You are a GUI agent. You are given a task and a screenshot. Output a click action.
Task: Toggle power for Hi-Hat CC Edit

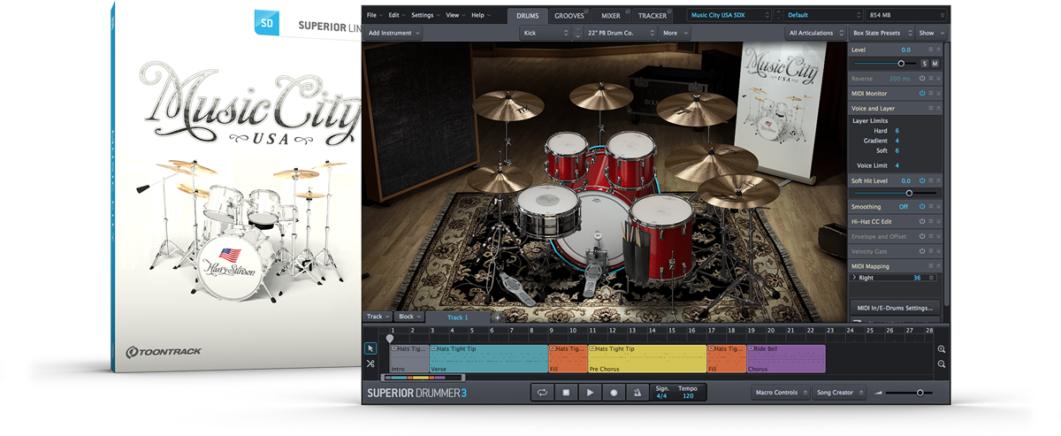coord(921,221)
